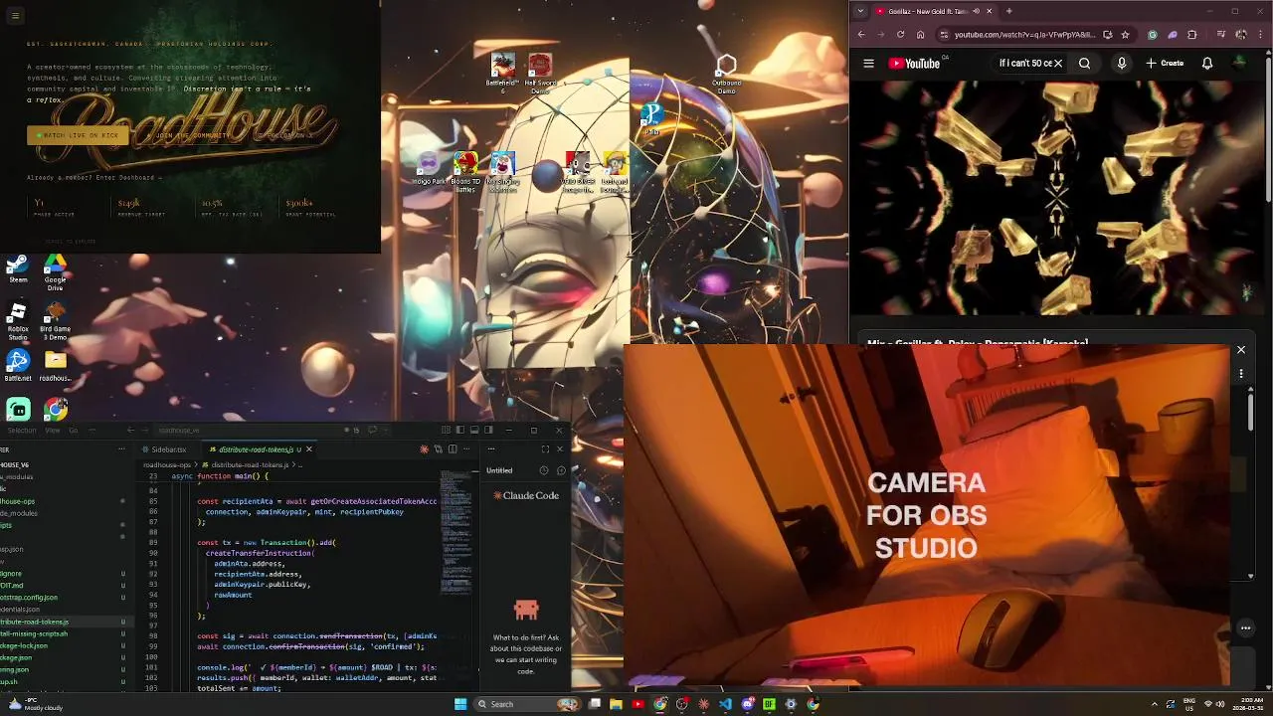Click roadhouse-ops breadcrumb in the editor
This screenshot has width=1273, height=716.
tap(167, 465)
